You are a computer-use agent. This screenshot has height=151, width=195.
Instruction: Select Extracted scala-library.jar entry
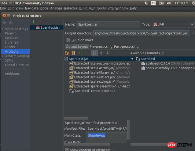coord(100,73)
